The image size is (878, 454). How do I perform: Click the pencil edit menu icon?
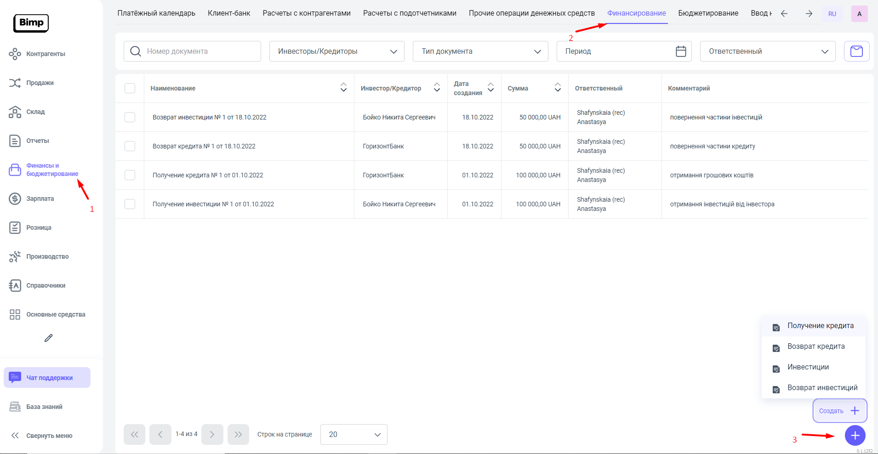[x=48, y=338]
